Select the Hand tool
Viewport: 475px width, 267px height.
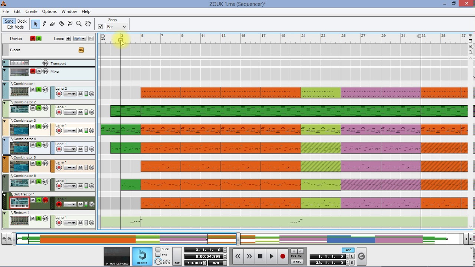tap(88, 24)
